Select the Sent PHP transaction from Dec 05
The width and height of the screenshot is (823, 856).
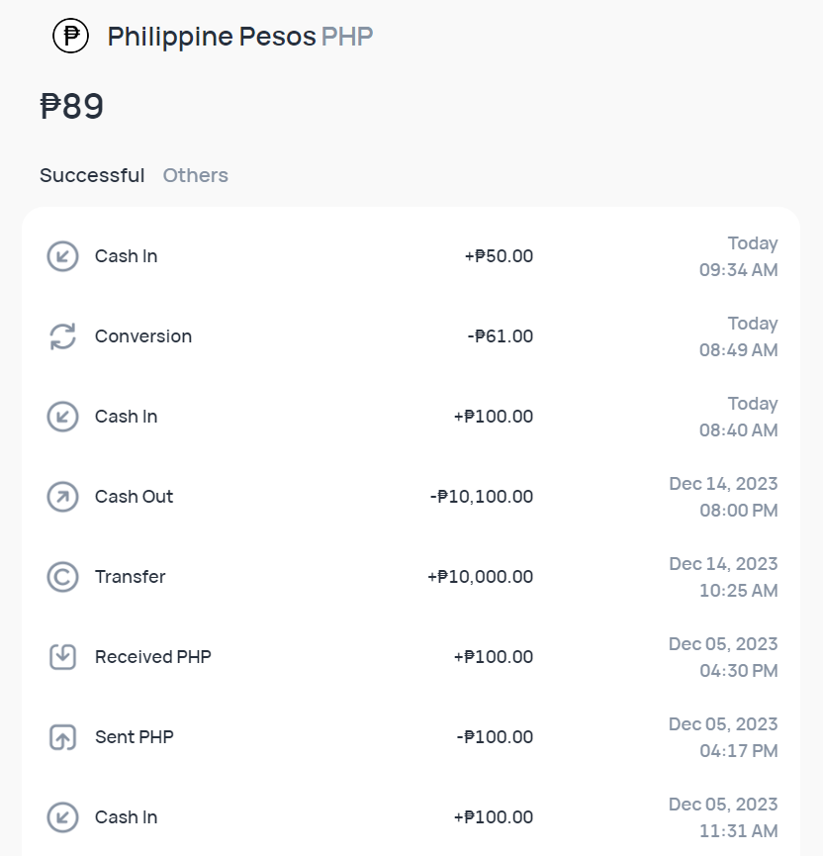click(x=411, y=736)
